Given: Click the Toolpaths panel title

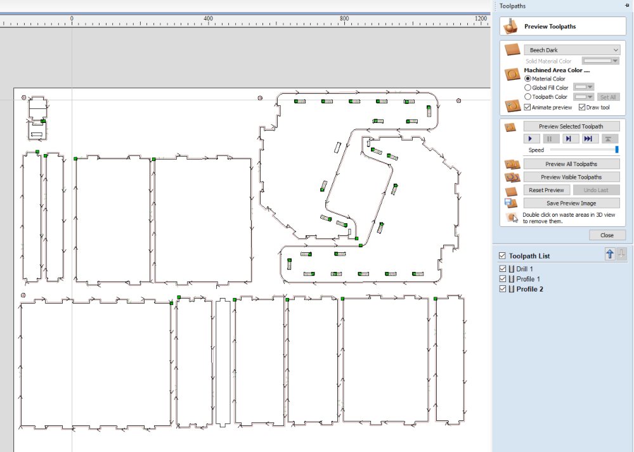Looking at the screenshot, I should pos(512,6).
